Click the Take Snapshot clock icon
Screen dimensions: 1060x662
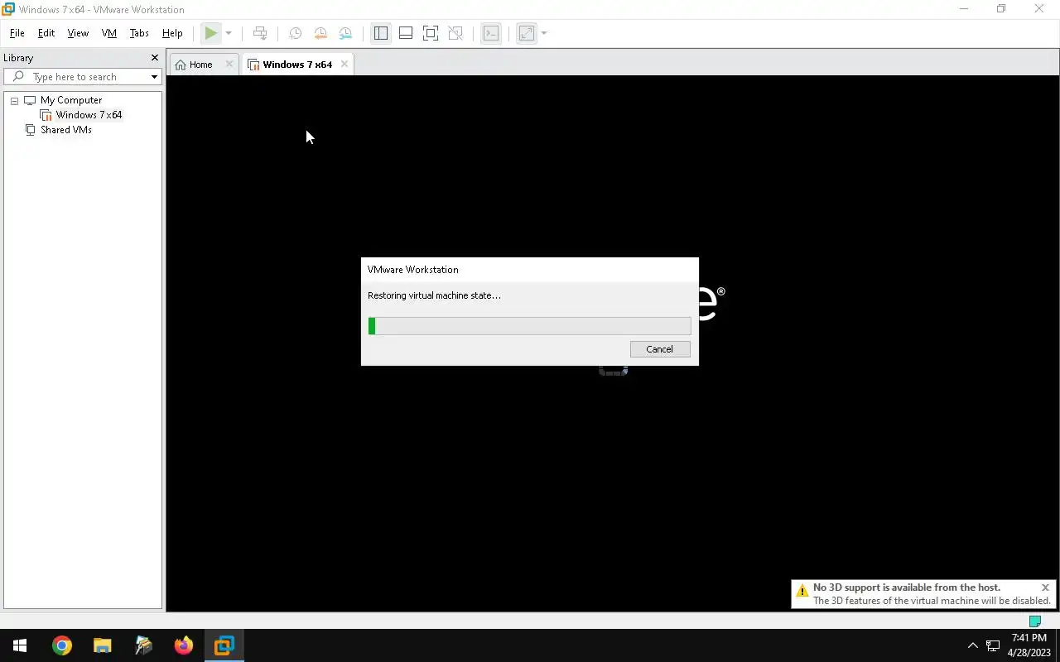pos(295,33)
